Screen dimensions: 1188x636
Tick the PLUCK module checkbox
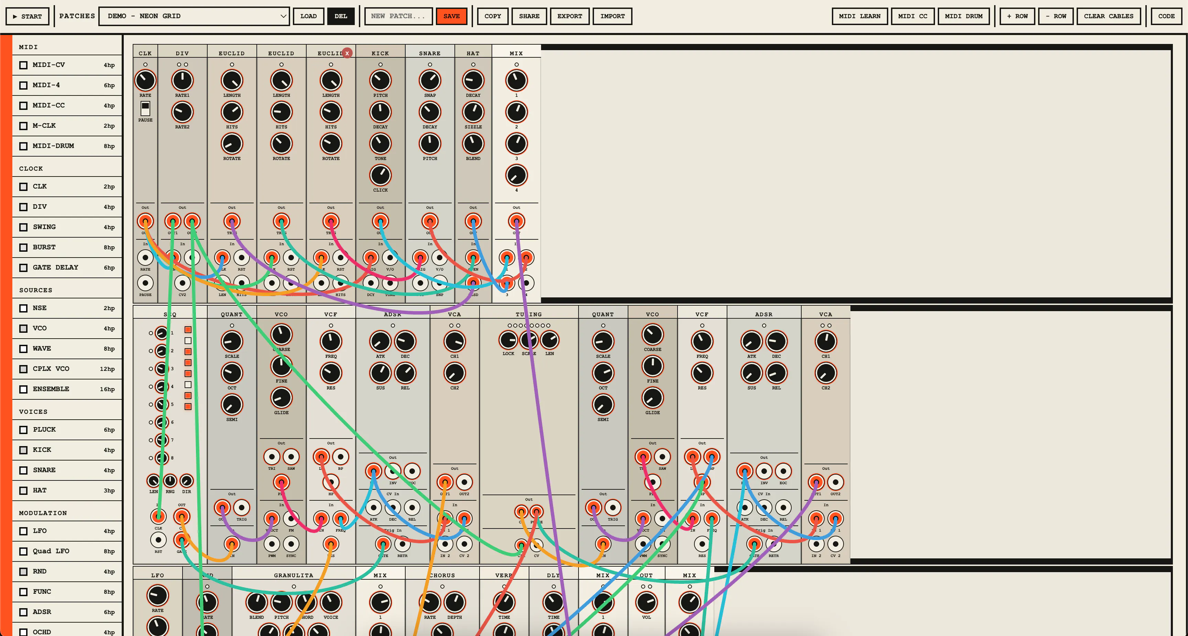[x=23, y=430]
